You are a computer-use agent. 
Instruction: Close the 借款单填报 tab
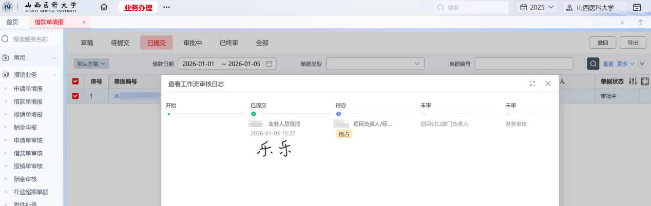pyautogui.click(x=84, y=22)
